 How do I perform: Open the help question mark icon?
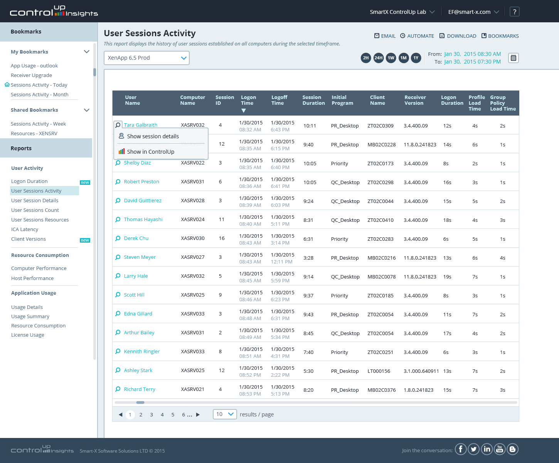click(514, 12)
